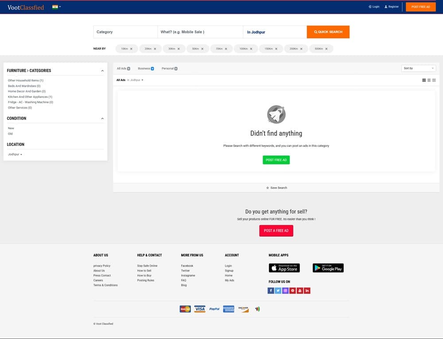The width and height of the screenshot is (443, 339).
Task: Click the orange Quick Search button
Action: (328, 32)
